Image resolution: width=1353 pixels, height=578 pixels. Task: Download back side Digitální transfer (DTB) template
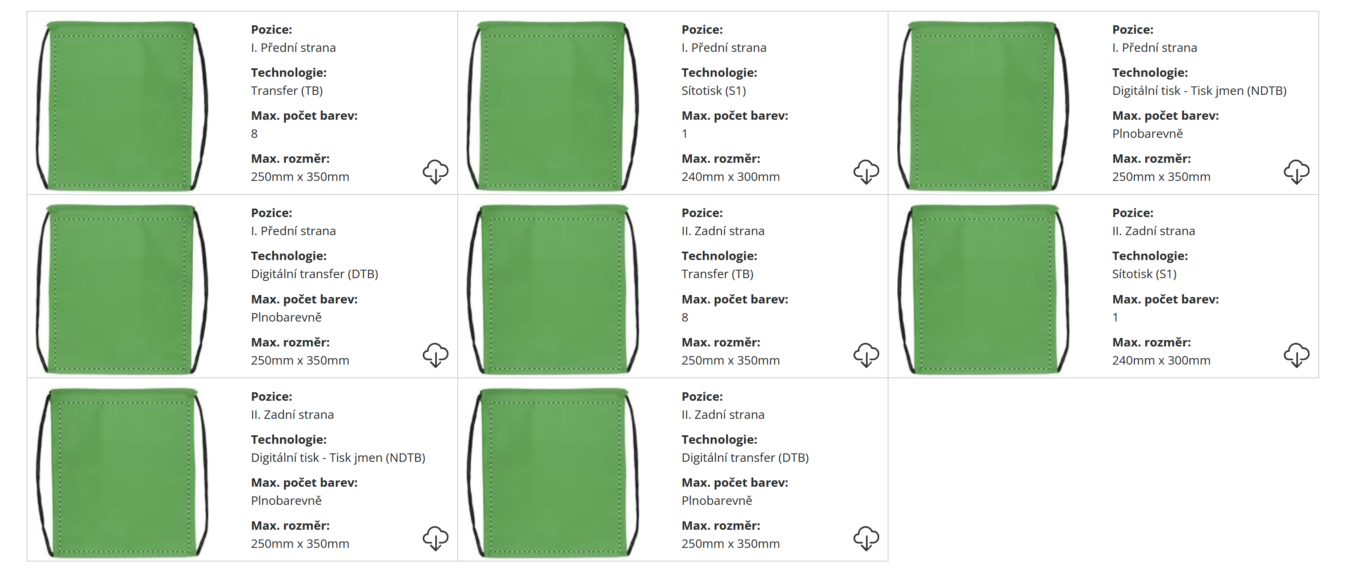click(x=866, y=538)
